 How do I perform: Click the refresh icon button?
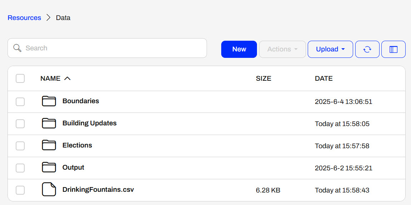point(367,49)
